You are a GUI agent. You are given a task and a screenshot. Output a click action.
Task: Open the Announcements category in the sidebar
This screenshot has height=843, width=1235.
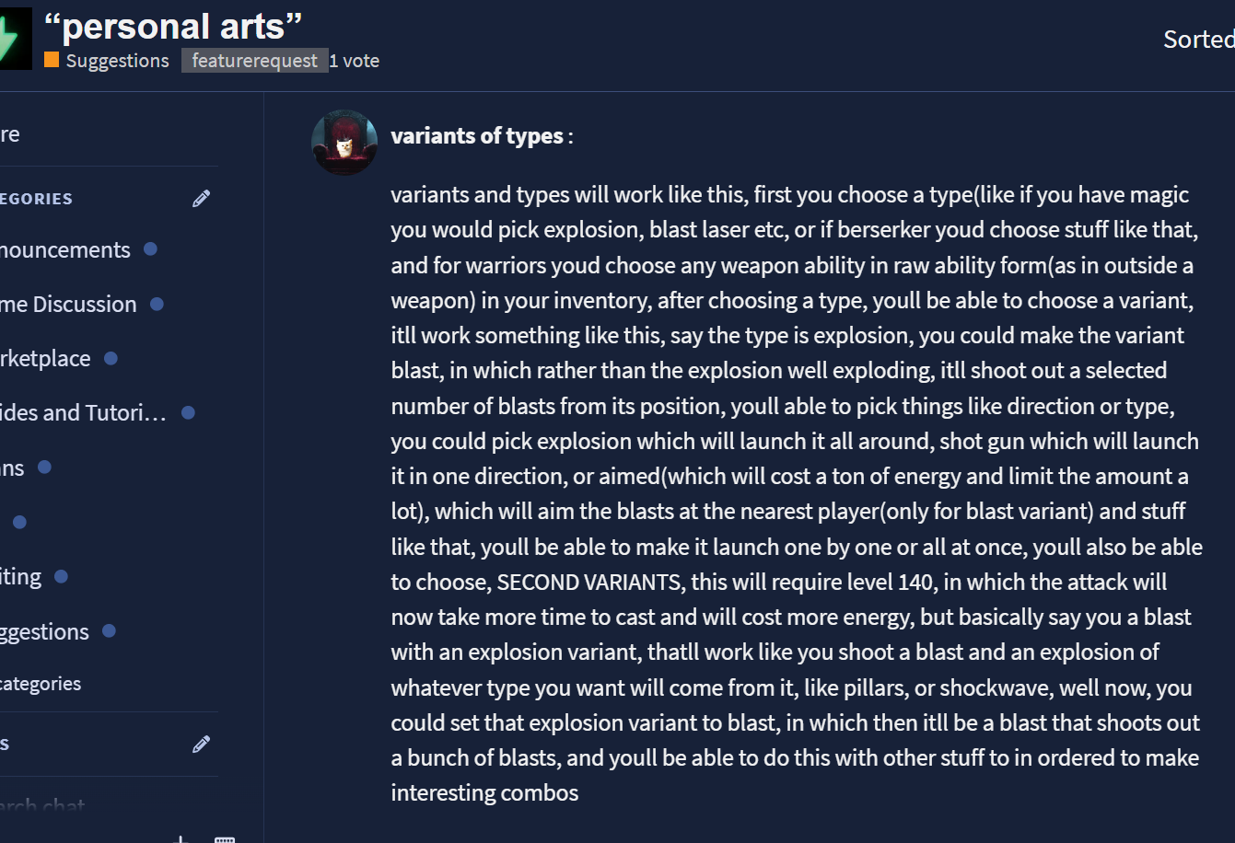click(x=64, y=249)
